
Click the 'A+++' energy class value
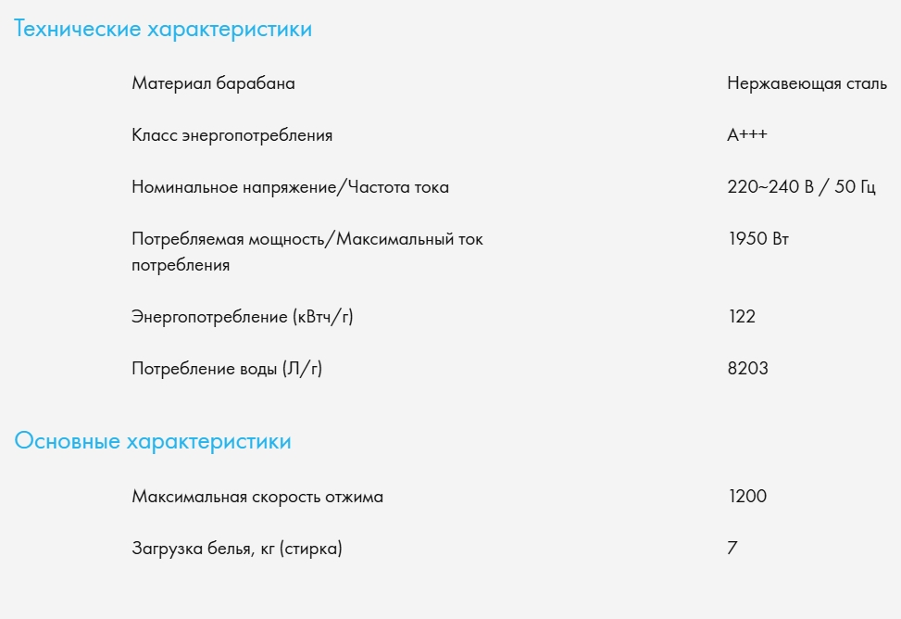(747, 136)
